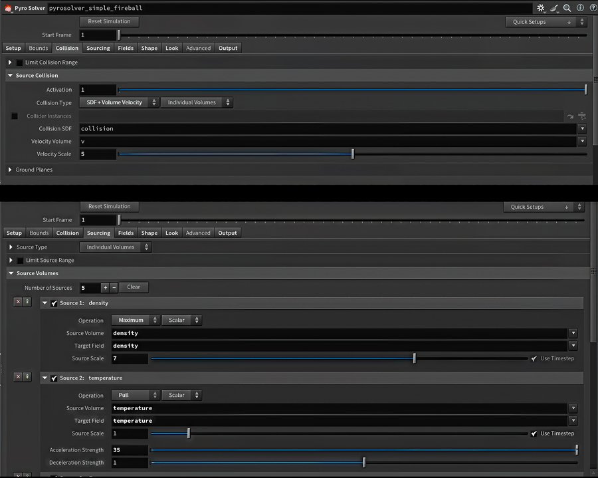598x478 pixels.
Task: Click the node name field pyrosolver_simple_fireball
Action: coord(290,8)
